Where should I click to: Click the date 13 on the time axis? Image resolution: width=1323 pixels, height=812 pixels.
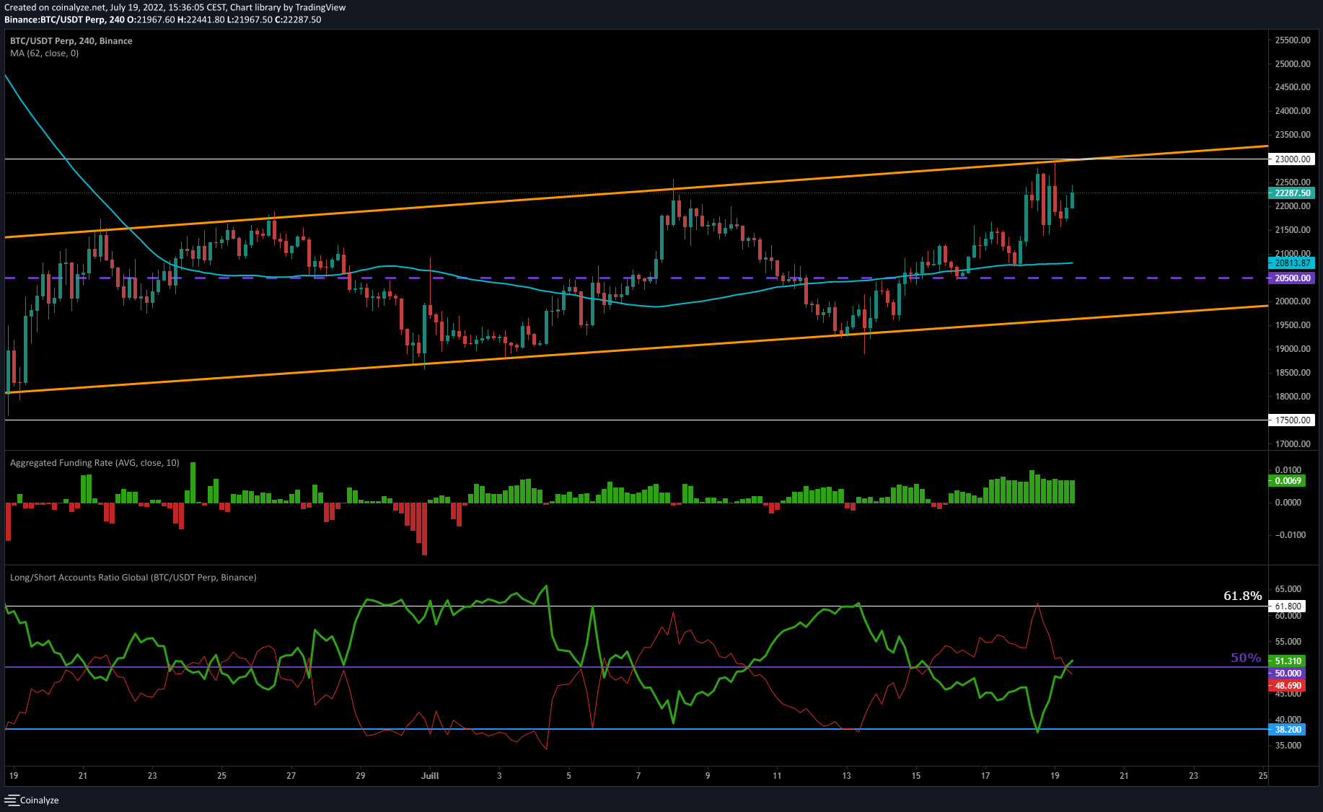coord(846,775)
